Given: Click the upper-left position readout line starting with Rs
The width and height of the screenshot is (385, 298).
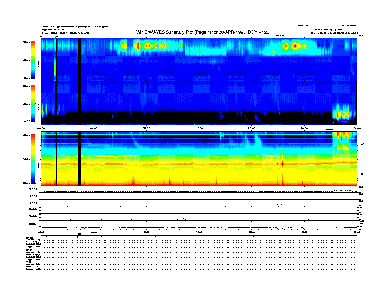Looking at the screenshot, I should click(x=66, y=33).
